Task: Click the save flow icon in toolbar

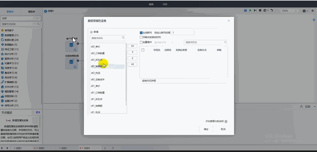Action: [x=245, y=11]
